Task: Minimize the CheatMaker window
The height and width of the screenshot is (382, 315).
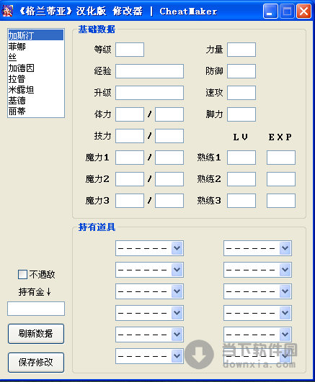Action: tap(270, 12)
